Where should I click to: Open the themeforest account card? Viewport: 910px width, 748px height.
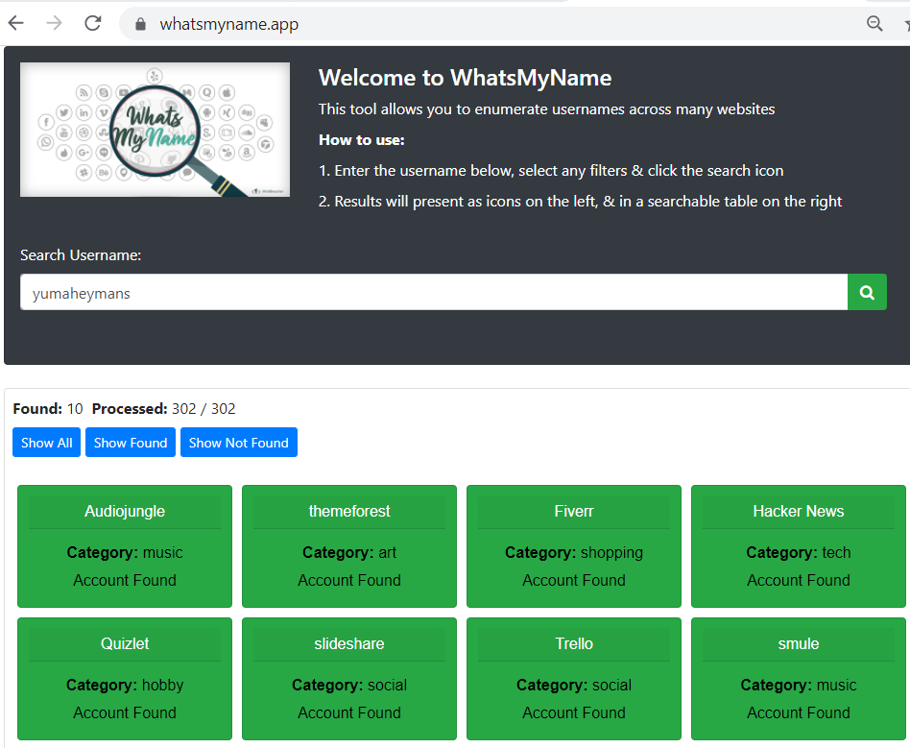pos(349,545)
